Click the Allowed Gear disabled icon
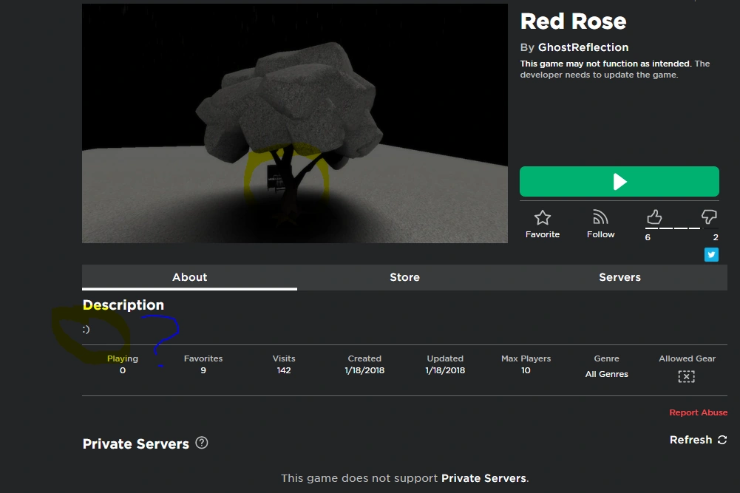The image size is (740, 493). pos(686,376)
